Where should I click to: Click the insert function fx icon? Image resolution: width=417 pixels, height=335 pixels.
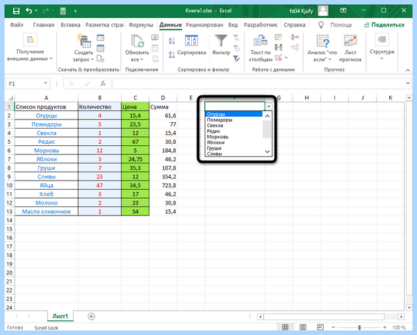click(x=103, y=83)
